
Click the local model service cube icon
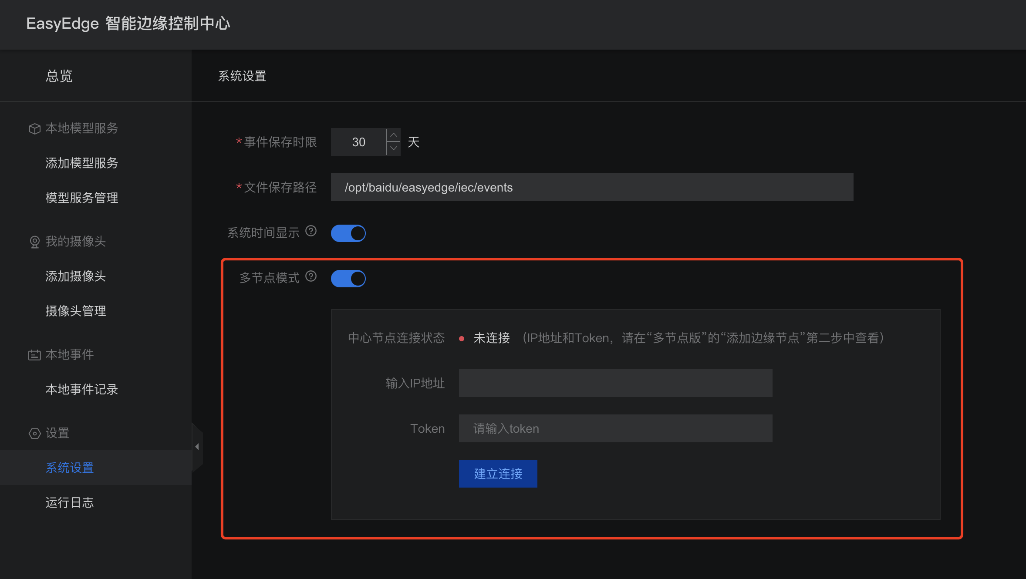(34, 129)
